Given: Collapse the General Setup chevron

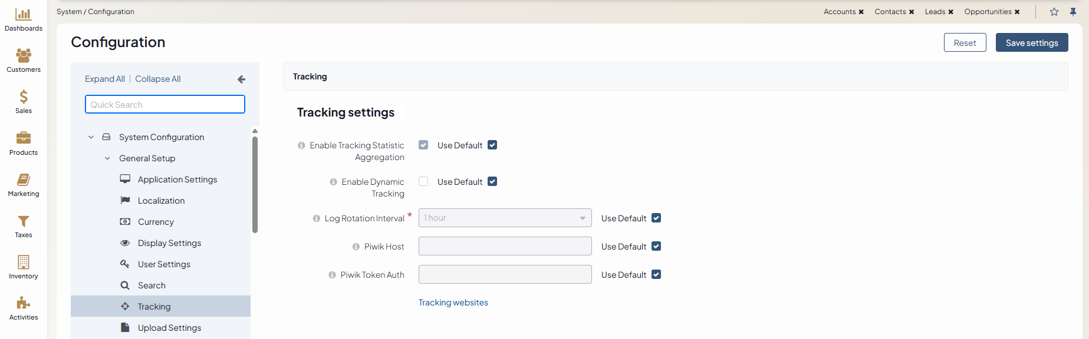Looking at the screenshot, I should point(107,158).
